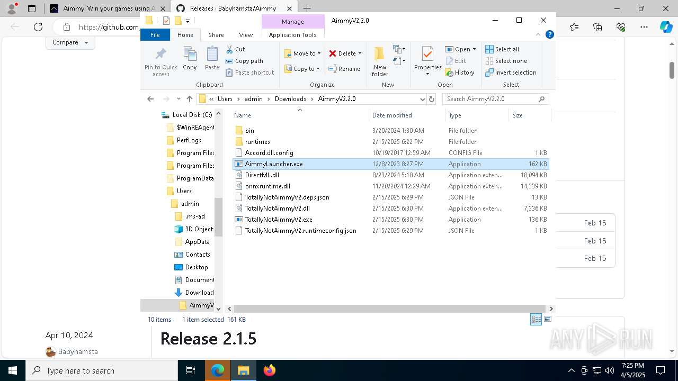Click Babyhamsta author link on GitHub
This screenshot has height=381, width=678.
(x=78, y=351)
